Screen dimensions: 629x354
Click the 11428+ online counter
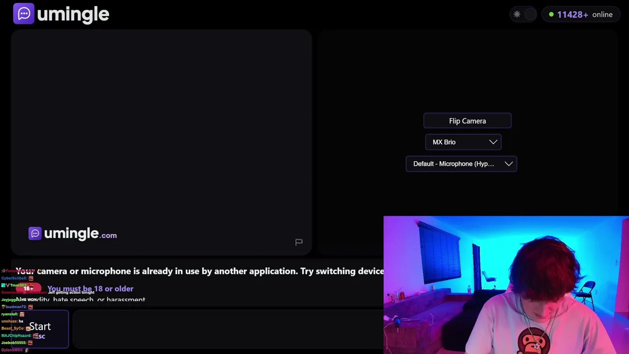pyautogui.click(x=580, y=14)
